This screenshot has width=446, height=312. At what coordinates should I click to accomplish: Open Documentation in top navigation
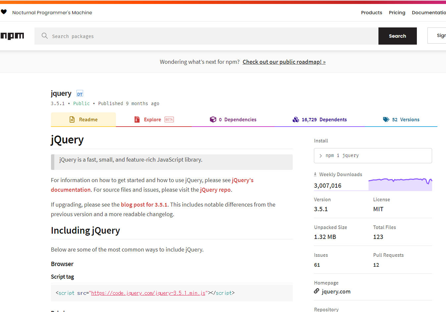coord(429,13)
